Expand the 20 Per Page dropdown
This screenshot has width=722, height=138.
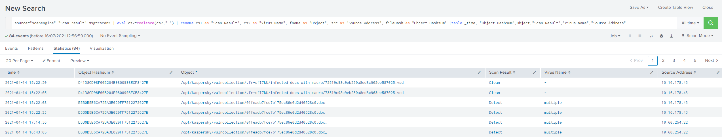20,61
